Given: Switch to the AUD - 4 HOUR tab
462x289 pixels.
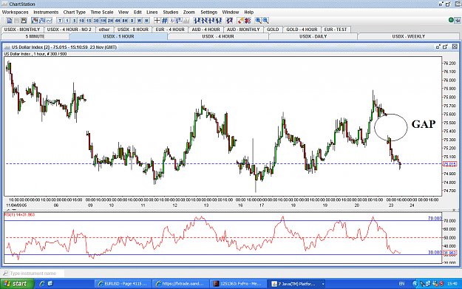Looking at the screenshot, I should [205, 30].
